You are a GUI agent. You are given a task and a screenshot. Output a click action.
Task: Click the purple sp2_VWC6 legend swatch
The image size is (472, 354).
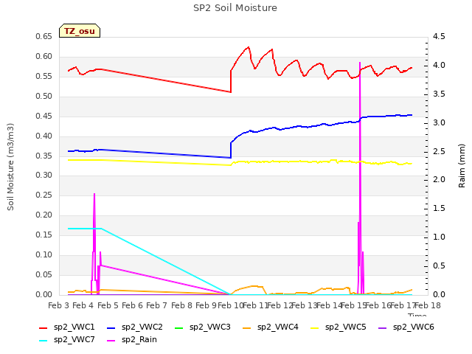(382, 328)
